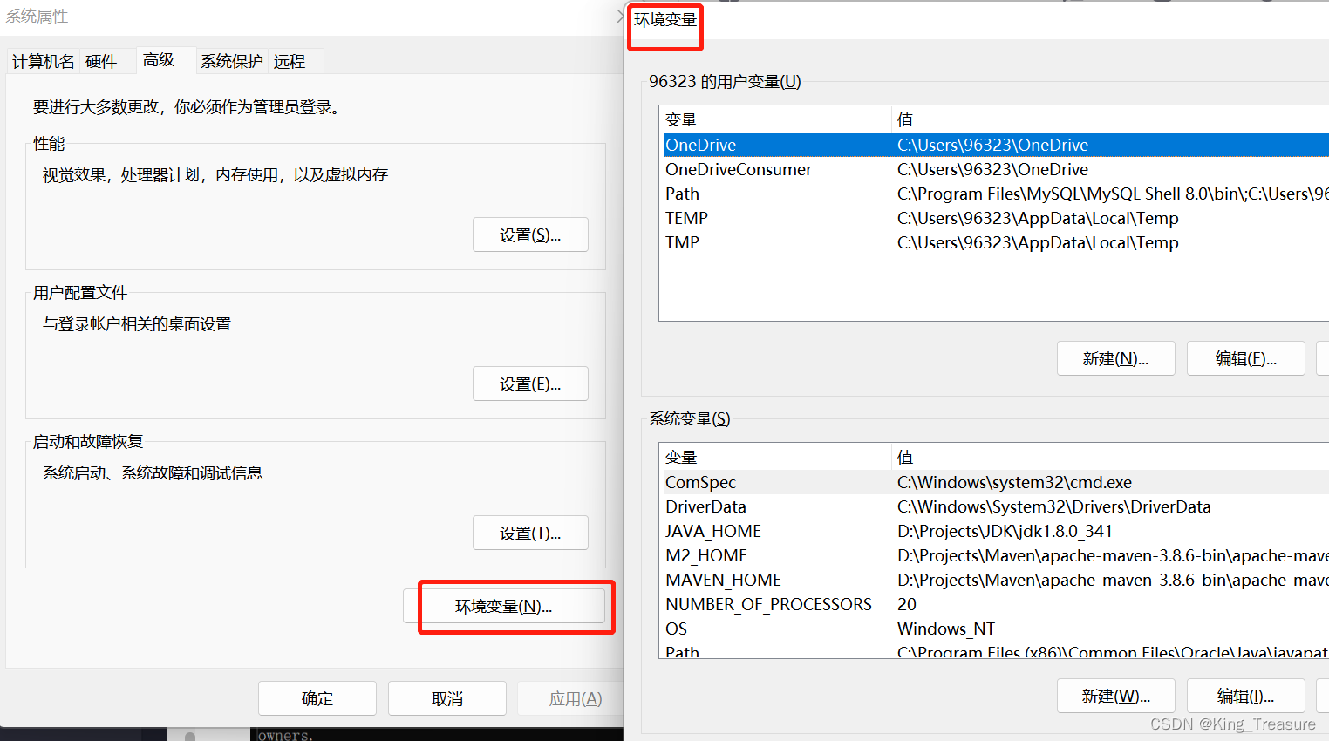The image size is (1329, 741).
Task: Click 取消 in System Properties window
Action: coord(447,698)
